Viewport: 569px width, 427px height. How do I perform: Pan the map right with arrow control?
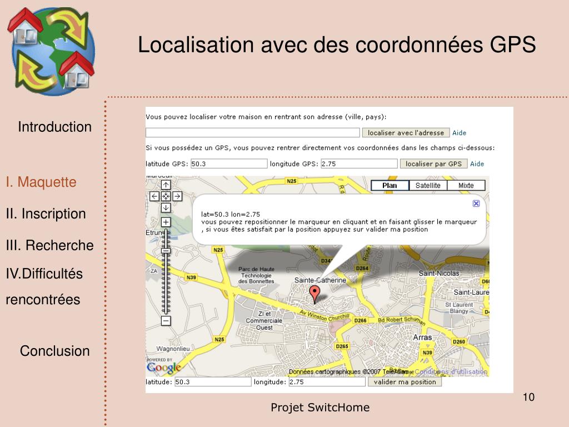point(177,196)
